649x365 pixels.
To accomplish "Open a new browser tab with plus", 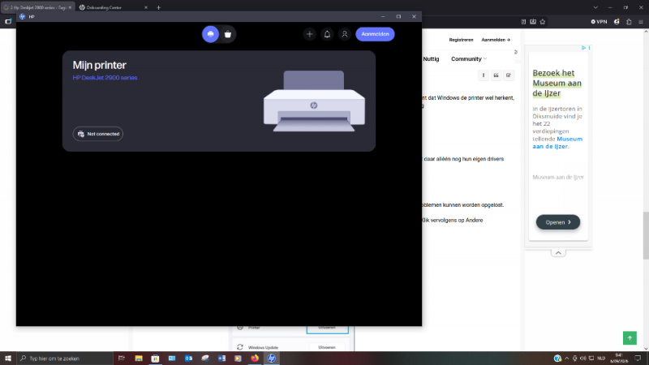I will [x=158, y=7].
